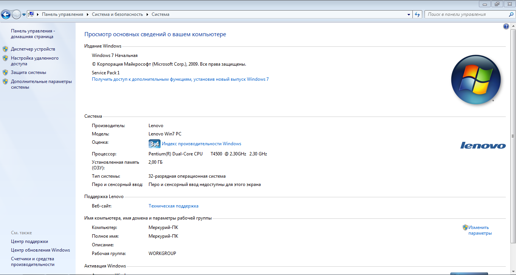Click the refresh button beside address bar
The height and width of the screenshot is (275, 516).
coord(417,14)
